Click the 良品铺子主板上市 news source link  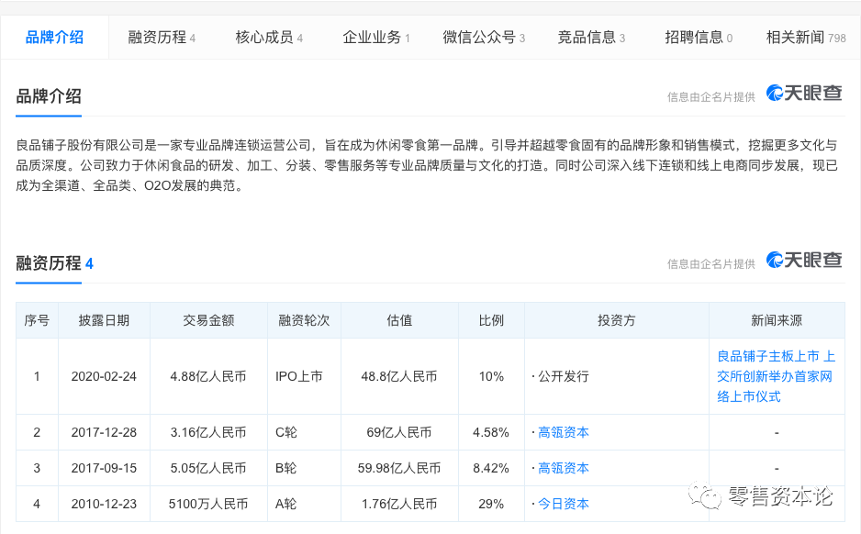point(776,376)
